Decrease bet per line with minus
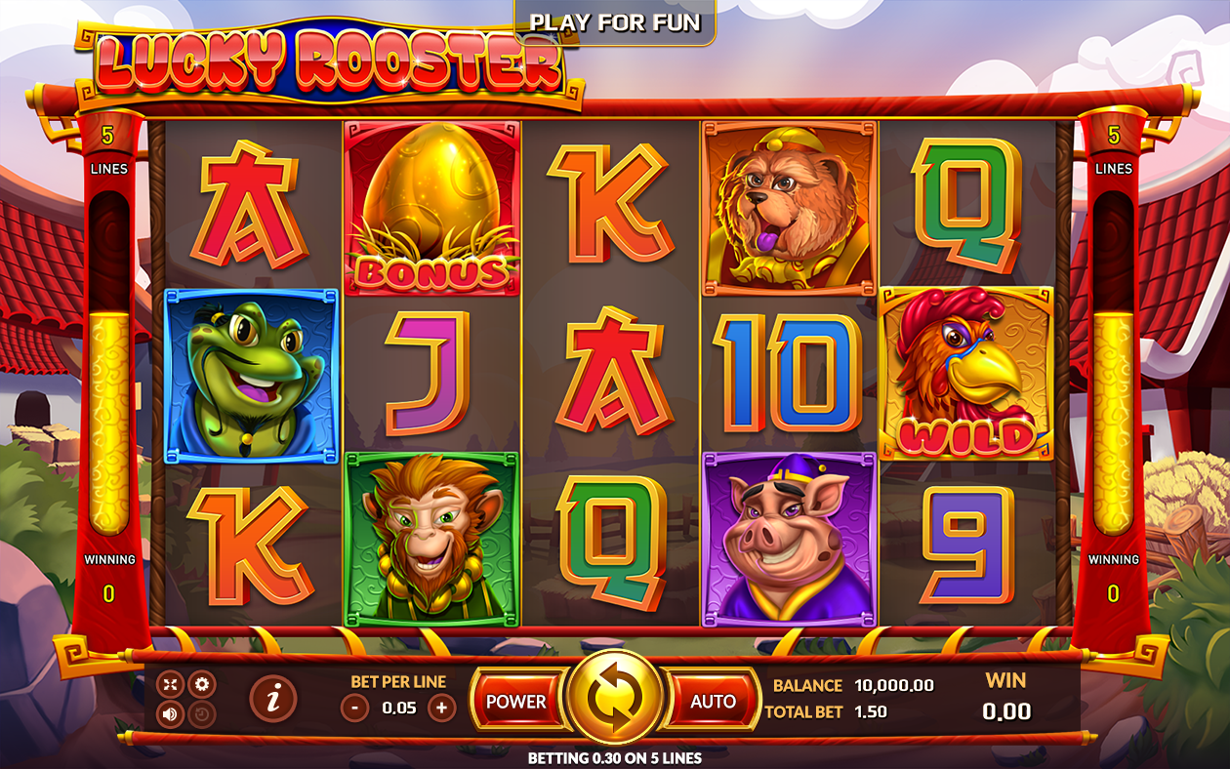Viewport: 1230px width, 769px height. tap(355, 708)
